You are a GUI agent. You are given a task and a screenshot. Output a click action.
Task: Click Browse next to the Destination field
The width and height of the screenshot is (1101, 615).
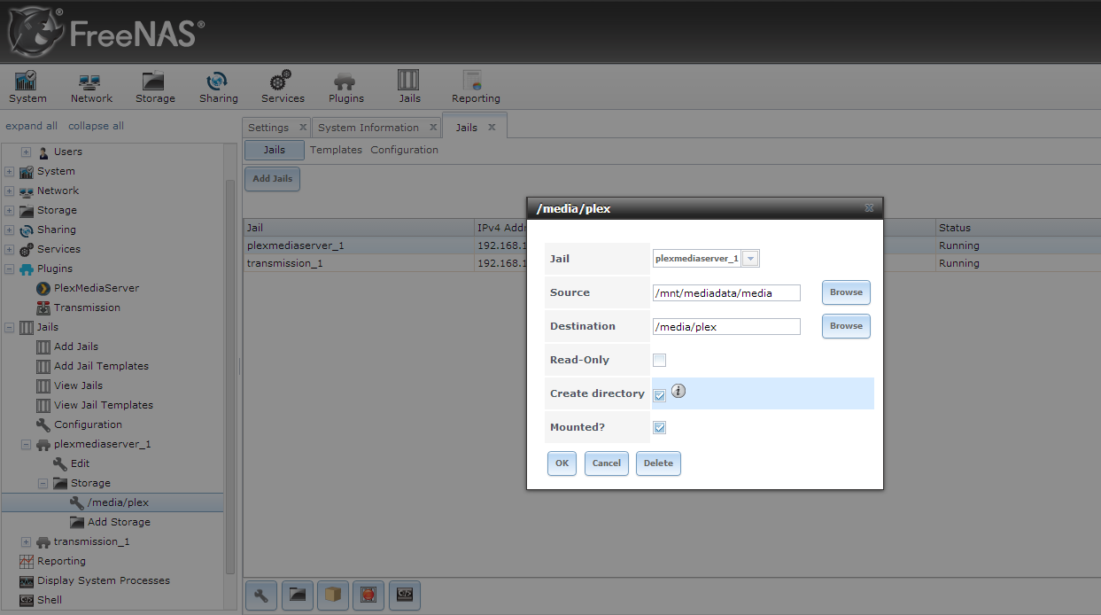coord(846,326)
